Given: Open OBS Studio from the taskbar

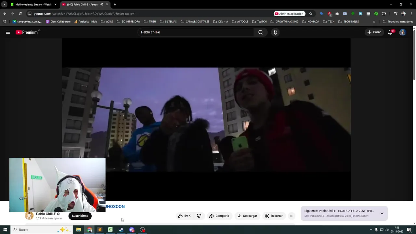Looking at the screenshot, I should 142,230.
